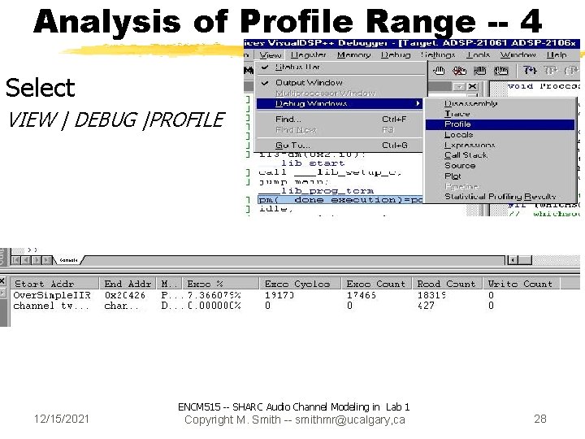
Task: Click the Step Over braces toolbar icon
Action: pyautogui.click(x=550, y=71)
